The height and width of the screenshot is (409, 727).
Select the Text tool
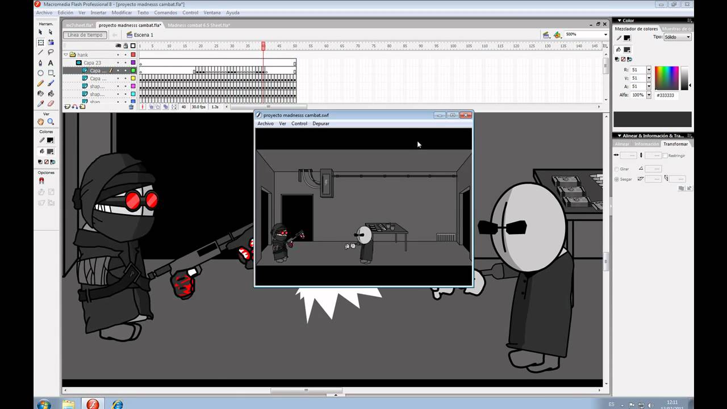[51, 63]
